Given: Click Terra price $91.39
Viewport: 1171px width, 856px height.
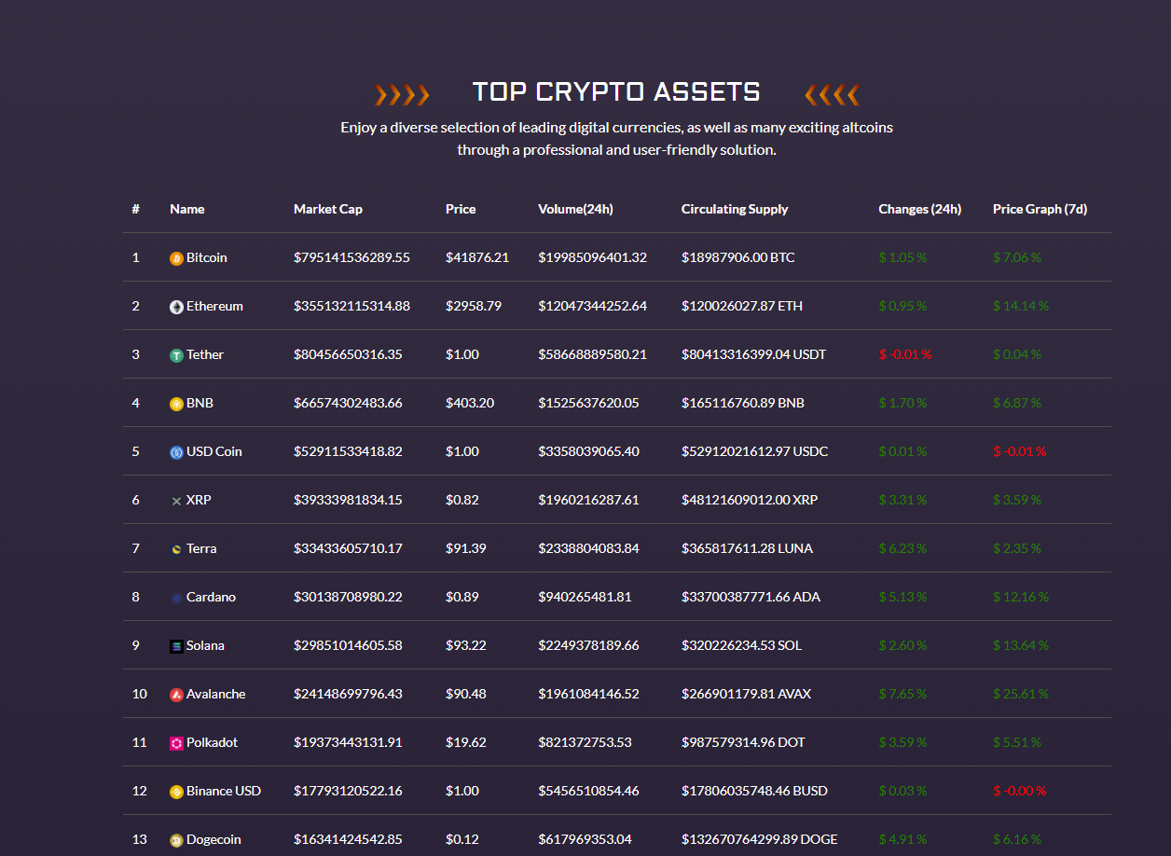Looking at the screenshot, I should (x=466, y=548).
